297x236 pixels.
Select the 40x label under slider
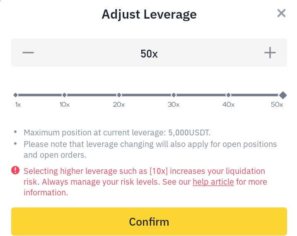pos(228,104)
